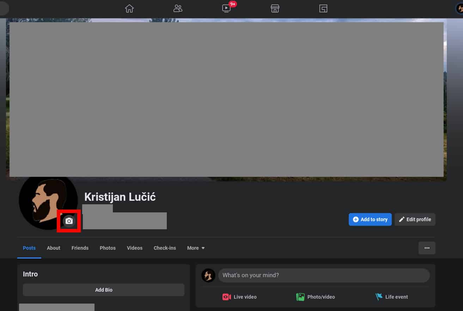Image resolution: width=463 pixels, height=311 pixels.
Task: Switch to the Videos tab
Action: coord(135,248)
